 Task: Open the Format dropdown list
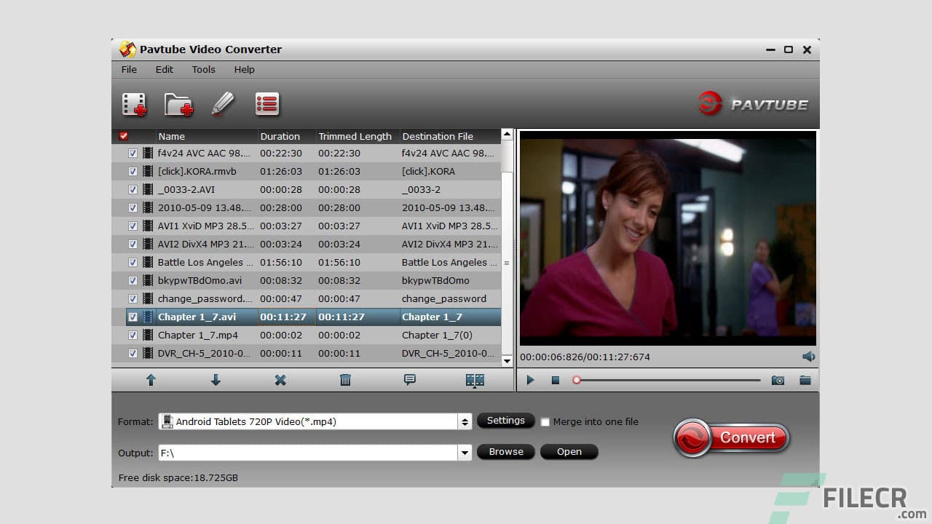[465, 421]
